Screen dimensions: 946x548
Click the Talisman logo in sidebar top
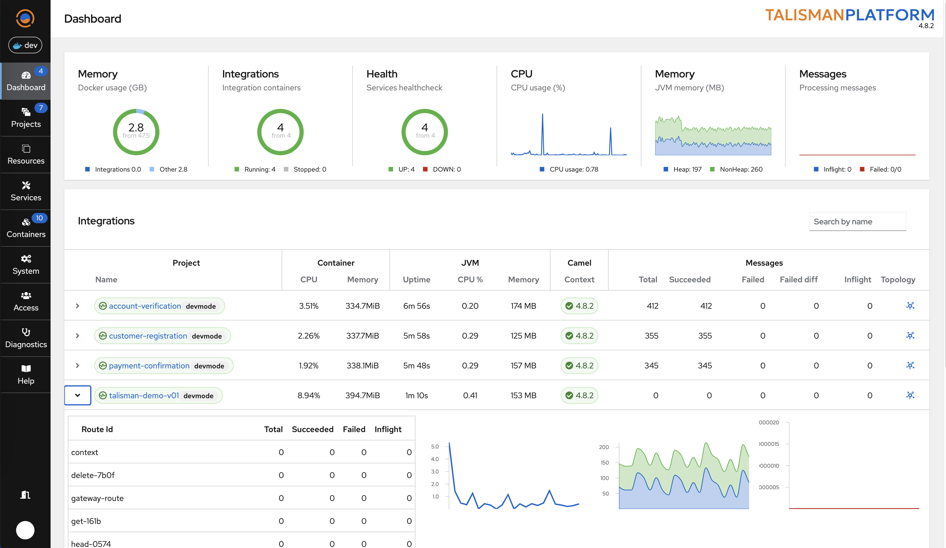coord(25,18)
